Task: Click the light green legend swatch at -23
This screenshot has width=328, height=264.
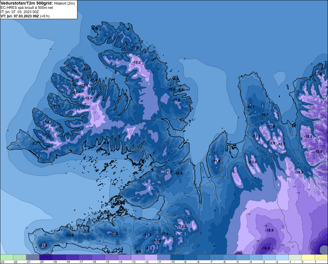Action: tap(7, 257)
